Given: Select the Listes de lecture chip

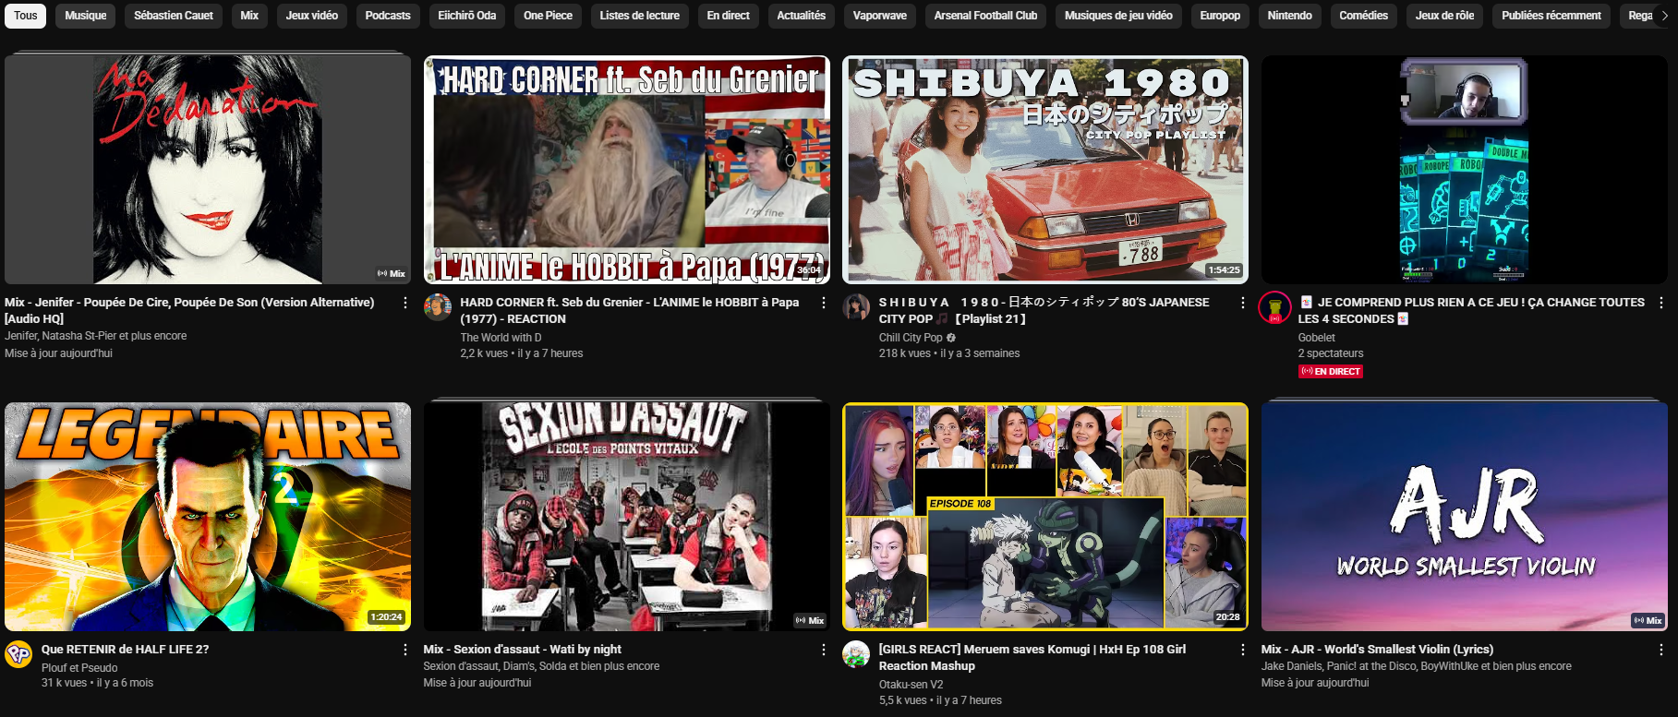Looking at the screenshot, I should click(640, 16).
